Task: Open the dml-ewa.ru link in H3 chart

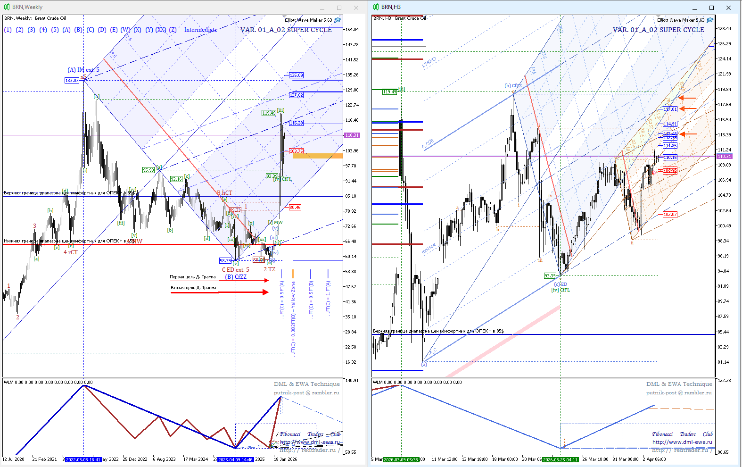Action: point(682,442)
